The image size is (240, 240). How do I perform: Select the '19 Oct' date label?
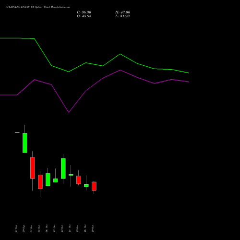click(93, 228)
